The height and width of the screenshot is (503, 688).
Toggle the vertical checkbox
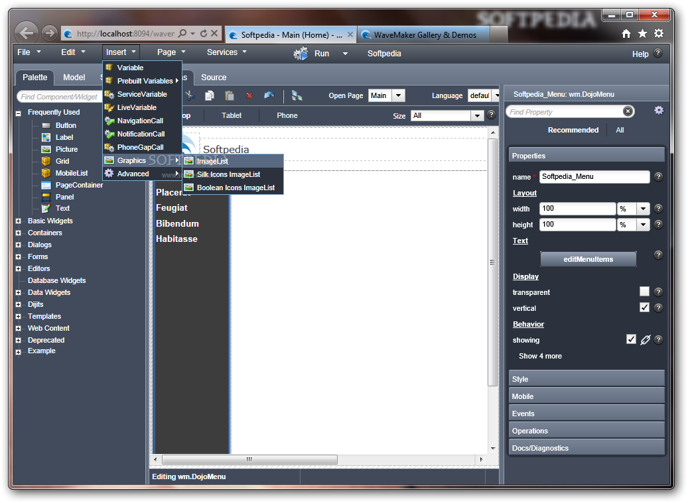(x=644, y=307)
